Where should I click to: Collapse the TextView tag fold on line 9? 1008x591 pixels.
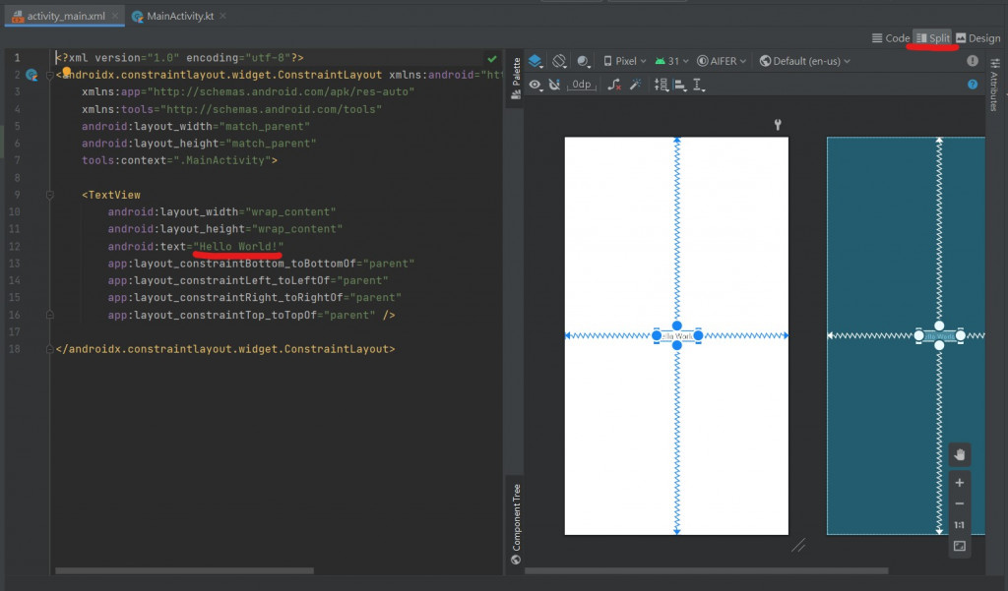[49, 195]
